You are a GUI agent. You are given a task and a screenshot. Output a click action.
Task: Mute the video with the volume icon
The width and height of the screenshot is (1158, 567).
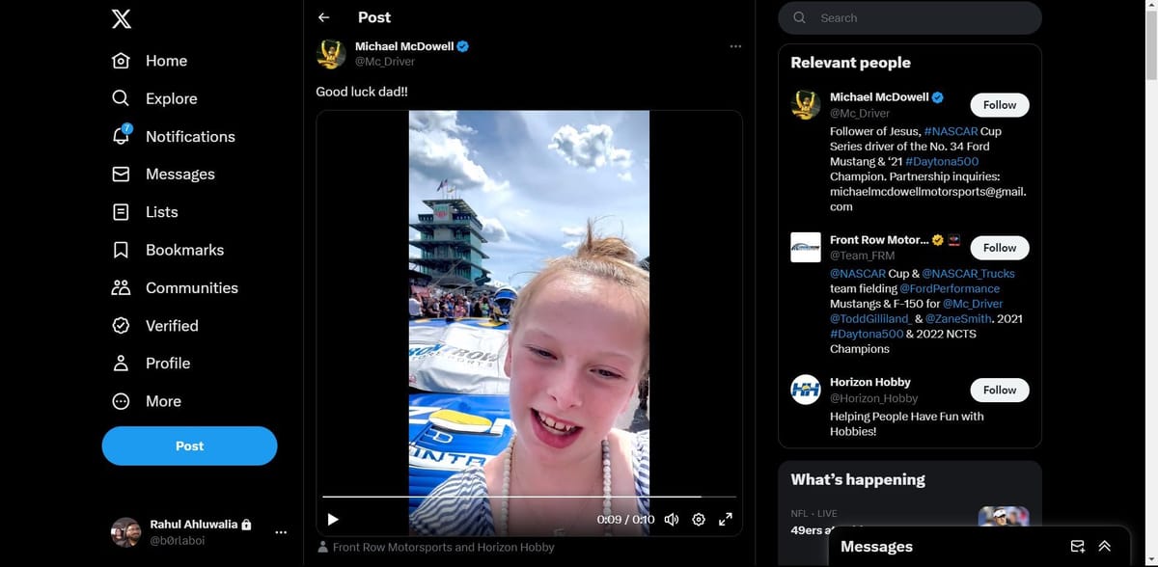click(671, 519)
